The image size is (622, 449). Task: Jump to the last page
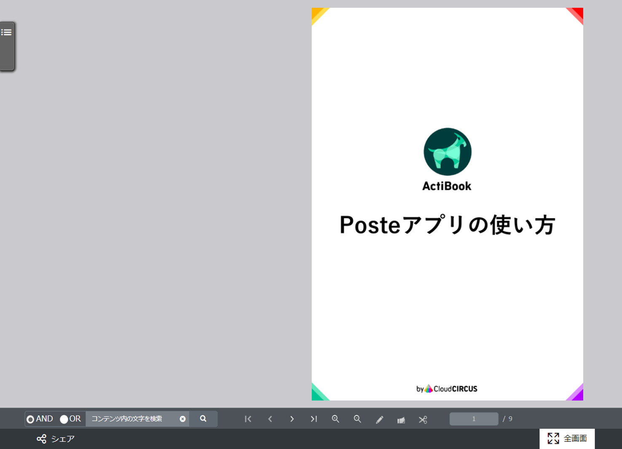[314, 419]
